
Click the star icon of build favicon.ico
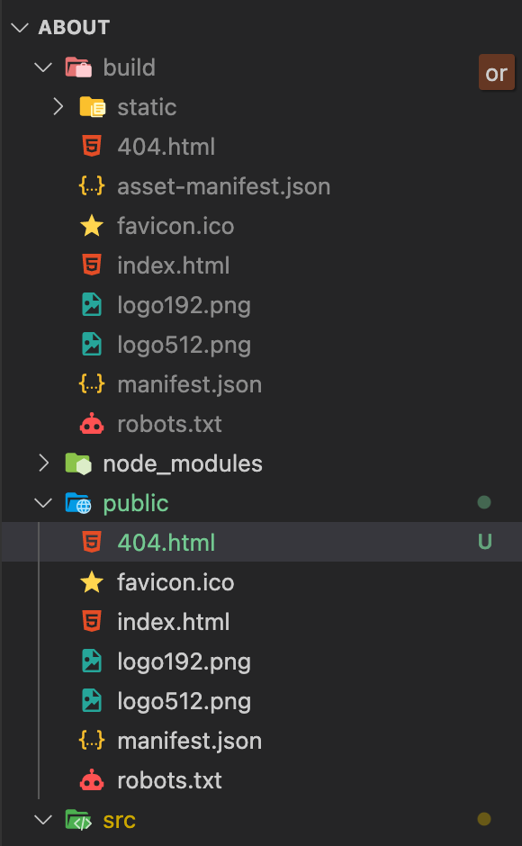(92, 226)
